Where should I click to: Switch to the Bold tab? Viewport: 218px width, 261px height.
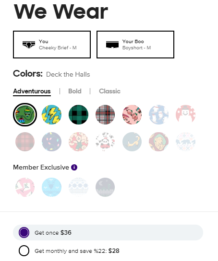[x=75, y=91]
